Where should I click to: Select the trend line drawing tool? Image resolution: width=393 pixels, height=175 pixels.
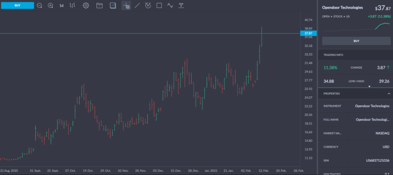[x=137, y=5]
